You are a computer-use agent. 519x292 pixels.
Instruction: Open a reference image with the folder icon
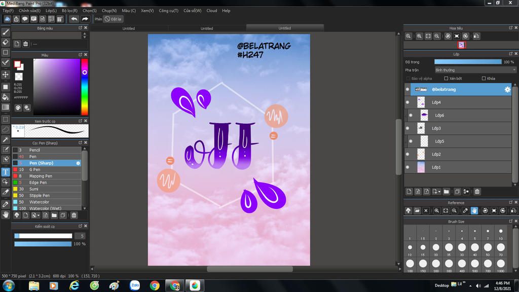pyautogui.click(x=417, y=210)
